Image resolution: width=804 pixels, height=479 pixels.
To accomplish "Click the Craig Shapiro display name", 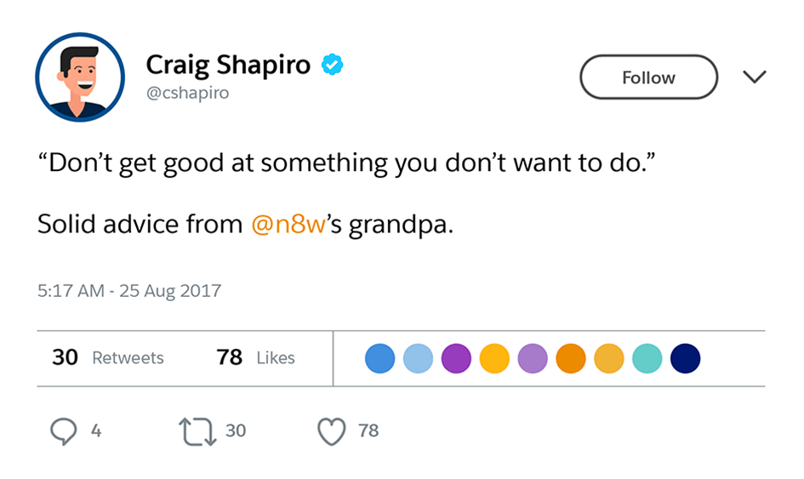I will [228, 65].
